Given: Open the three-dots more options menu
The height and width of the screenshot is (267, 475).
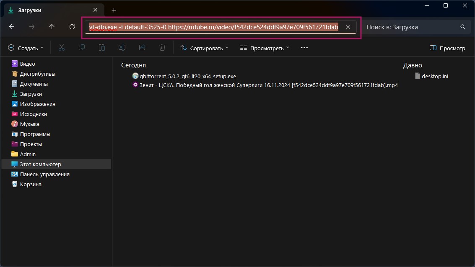Looking at the screenshot, I should 304,48.
